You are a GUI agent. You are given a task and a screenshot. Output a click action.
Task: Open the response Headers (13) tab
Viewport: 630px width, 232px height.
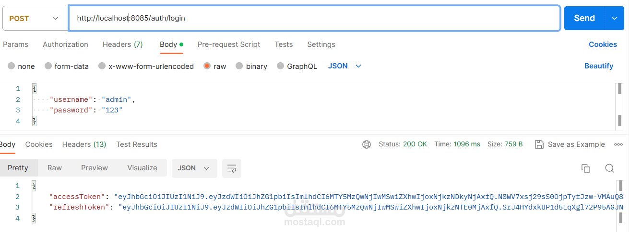(84, 144)
